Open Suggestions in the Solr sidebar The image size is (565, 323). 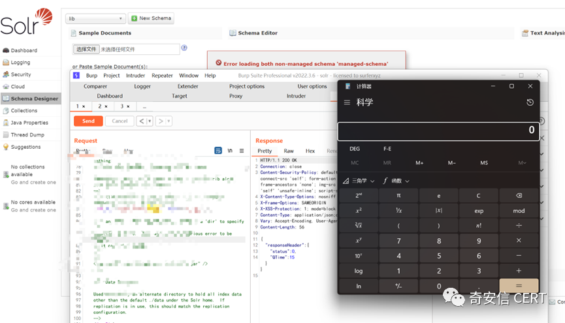(25, 147)
